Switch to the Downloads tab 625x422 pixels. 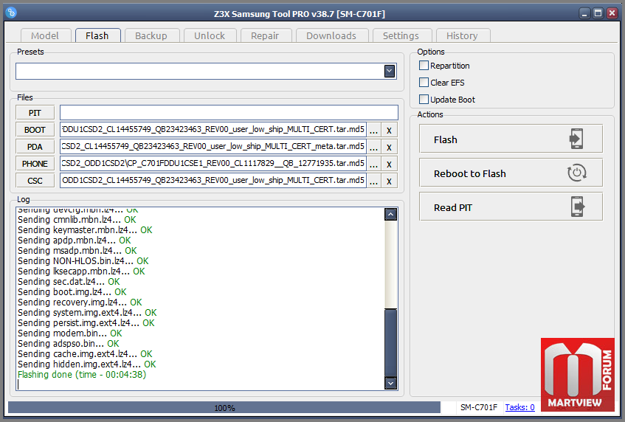(332, 35)
